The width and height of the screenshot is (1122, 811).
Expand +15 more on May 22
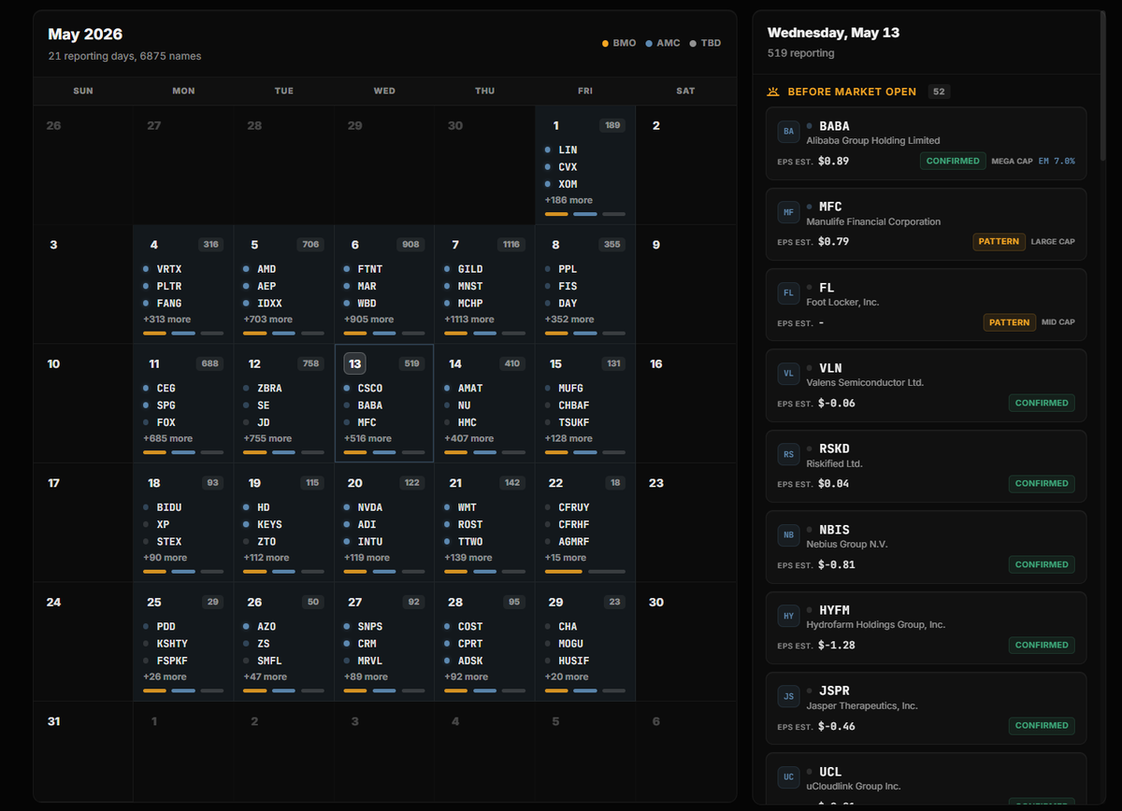[x=566, y=558]
